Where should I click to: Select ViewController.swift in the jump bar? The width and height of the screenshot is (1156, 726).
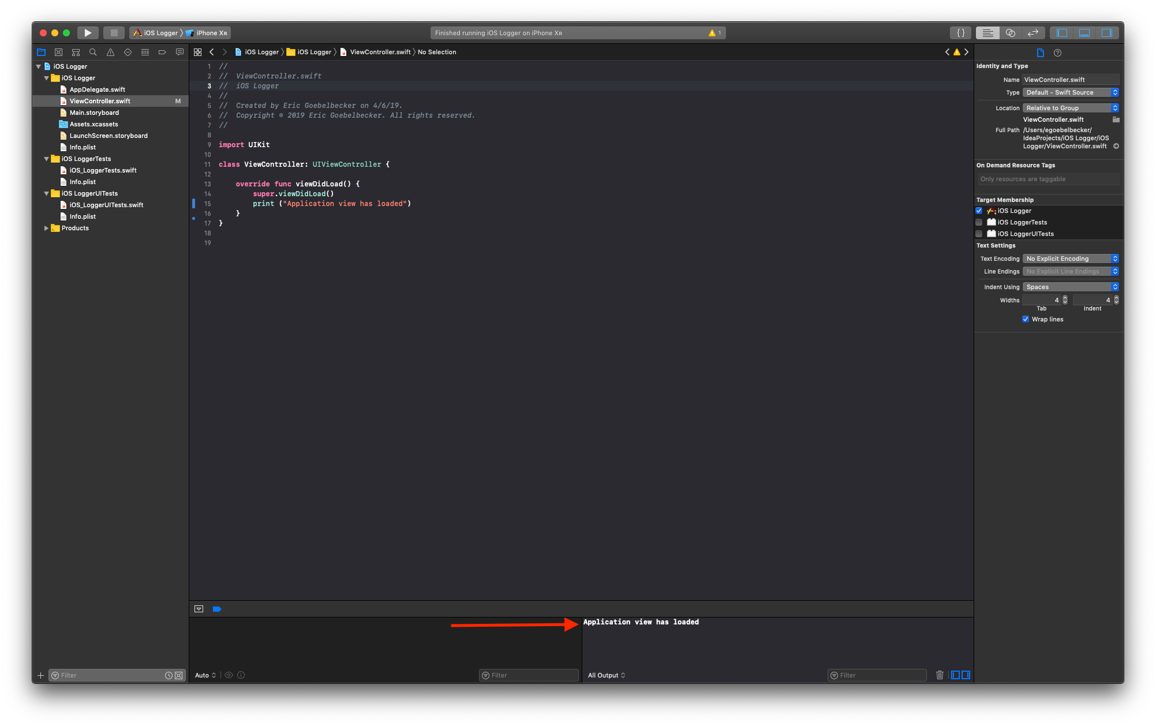380,52
